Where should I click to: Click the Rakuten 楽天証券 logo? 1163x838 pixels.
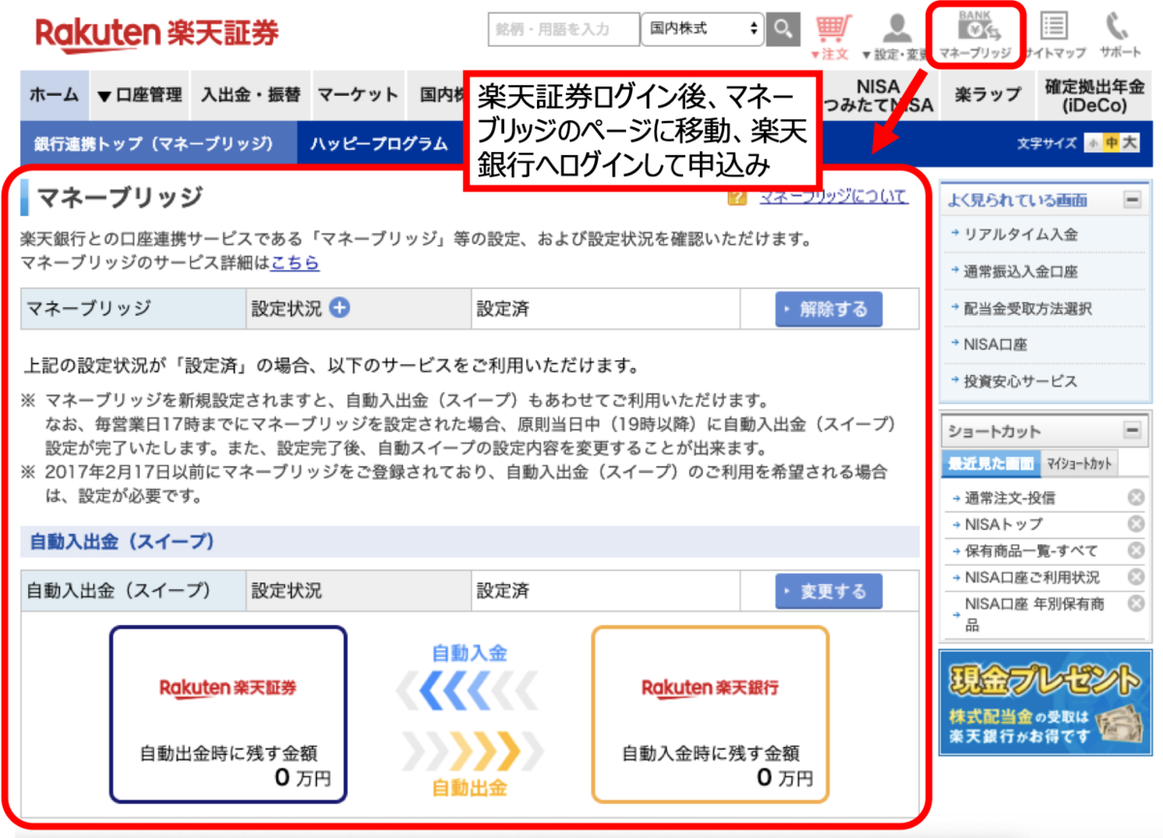point(157,33)
